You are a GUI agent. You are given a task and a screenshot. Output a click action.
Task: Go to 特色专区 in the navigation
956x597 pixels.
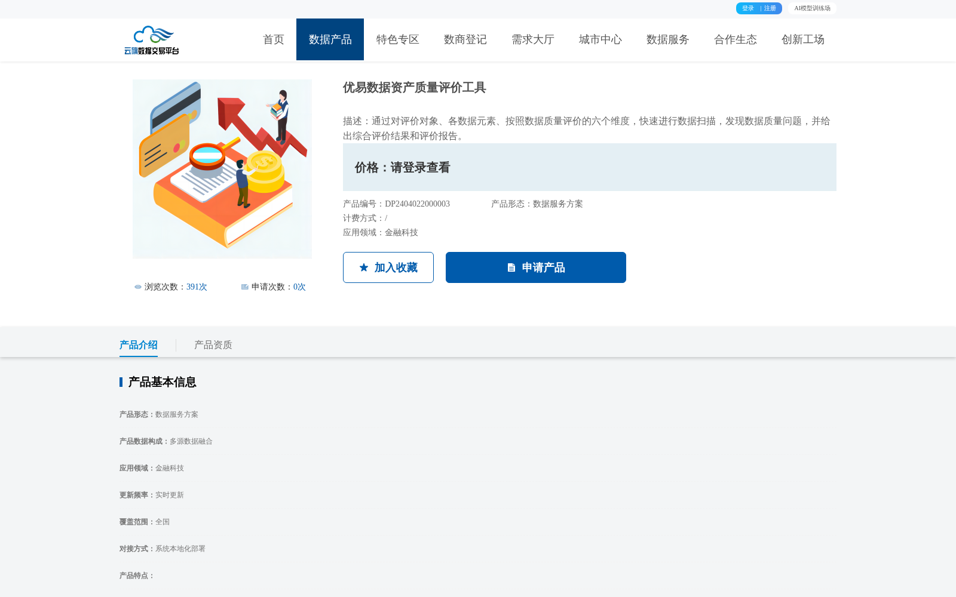398,39
